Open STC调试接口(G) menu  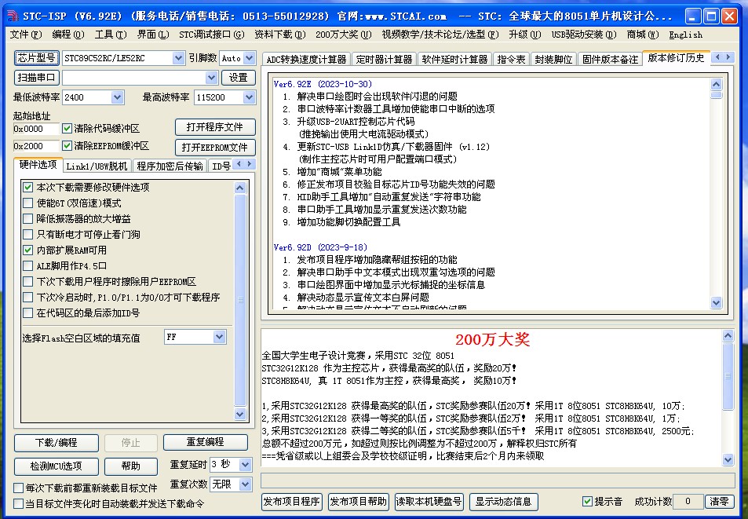tap(212, 35)
